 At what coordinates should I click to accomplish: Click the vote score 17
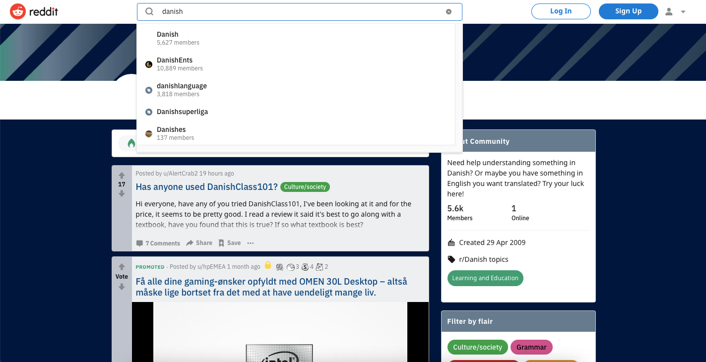[x=122, y=184]
